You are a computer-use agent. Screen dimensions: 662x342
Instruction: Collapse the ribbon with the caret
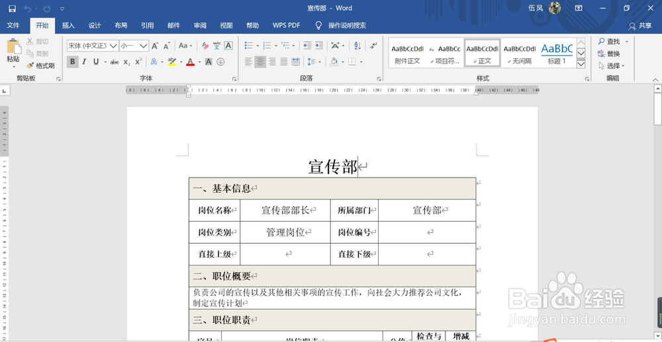[x=655, y=79]
